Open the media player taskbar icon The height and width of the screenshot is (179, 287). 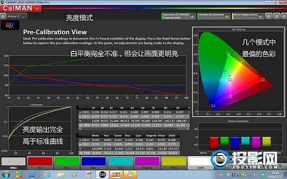coord(74,175)
